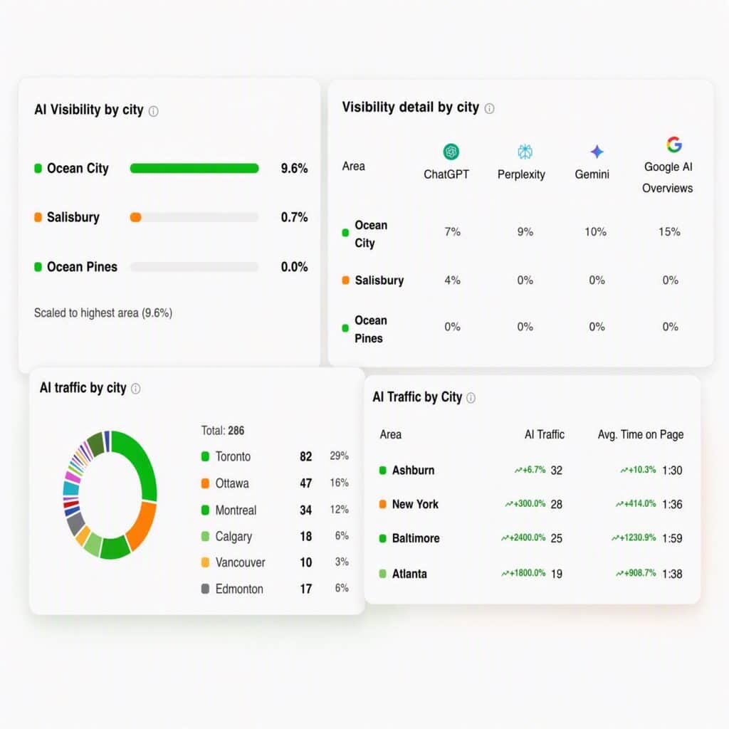Screen dimensions: 729x729
Task: Click info icon beside Visibility detail by city
Action: coord(489,108)
